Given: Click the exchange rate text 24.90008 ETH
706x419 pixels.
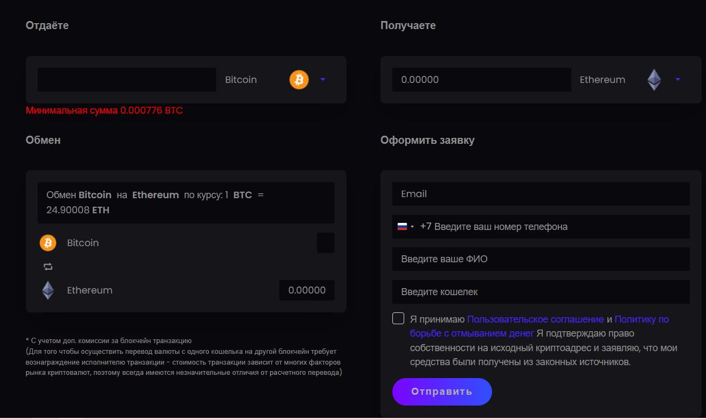Looking at the screenshot, I should click(x=78, y=210).
